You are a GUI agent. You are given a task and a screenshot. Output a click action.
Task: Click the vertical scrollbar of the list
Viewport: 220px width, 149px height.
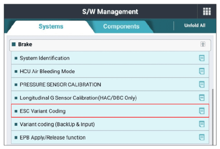213,117
